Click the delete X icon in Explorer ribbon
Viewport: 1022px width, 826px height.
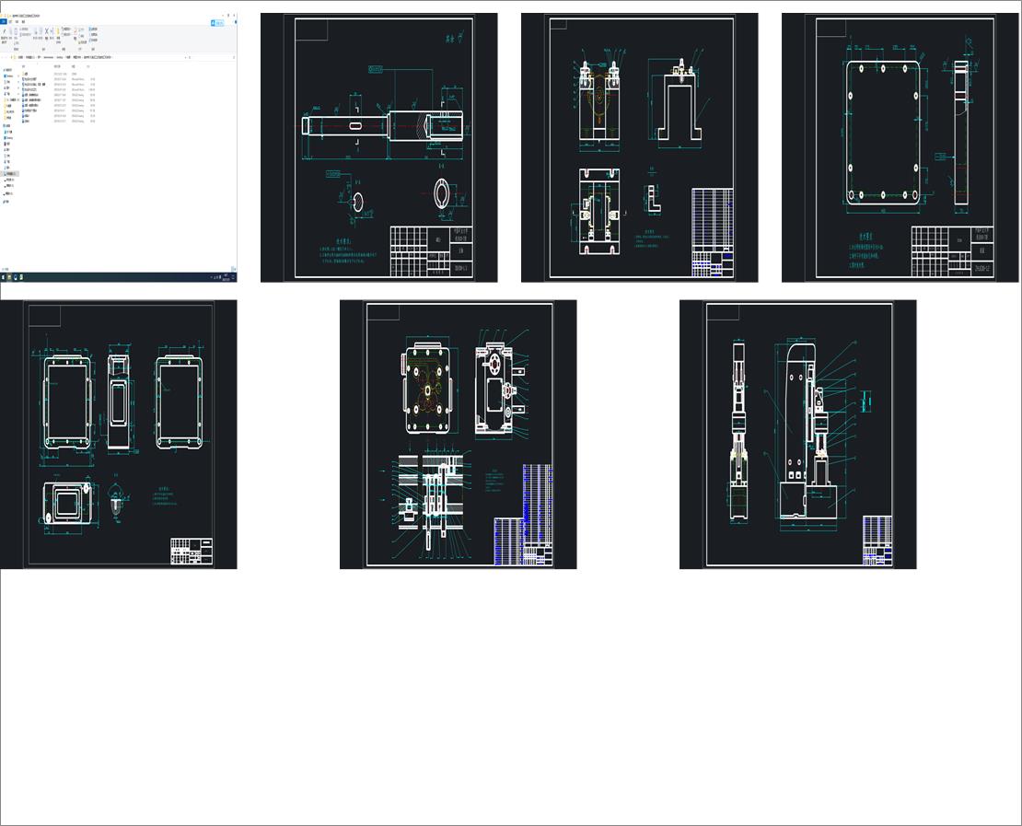[47, 31]
